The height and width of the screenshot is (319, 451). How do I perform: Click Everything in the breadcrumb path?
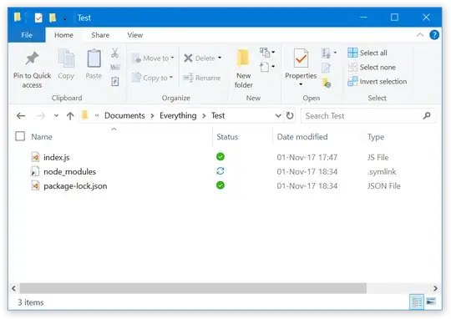(178, 115)
